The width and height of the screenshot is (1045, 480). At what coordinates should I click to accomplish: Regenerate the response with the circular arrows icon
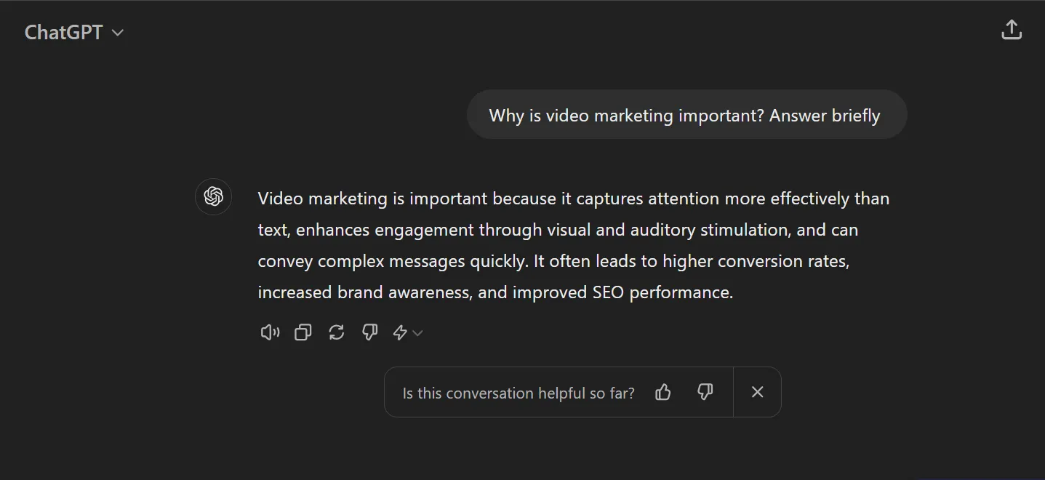pos(336,332)
